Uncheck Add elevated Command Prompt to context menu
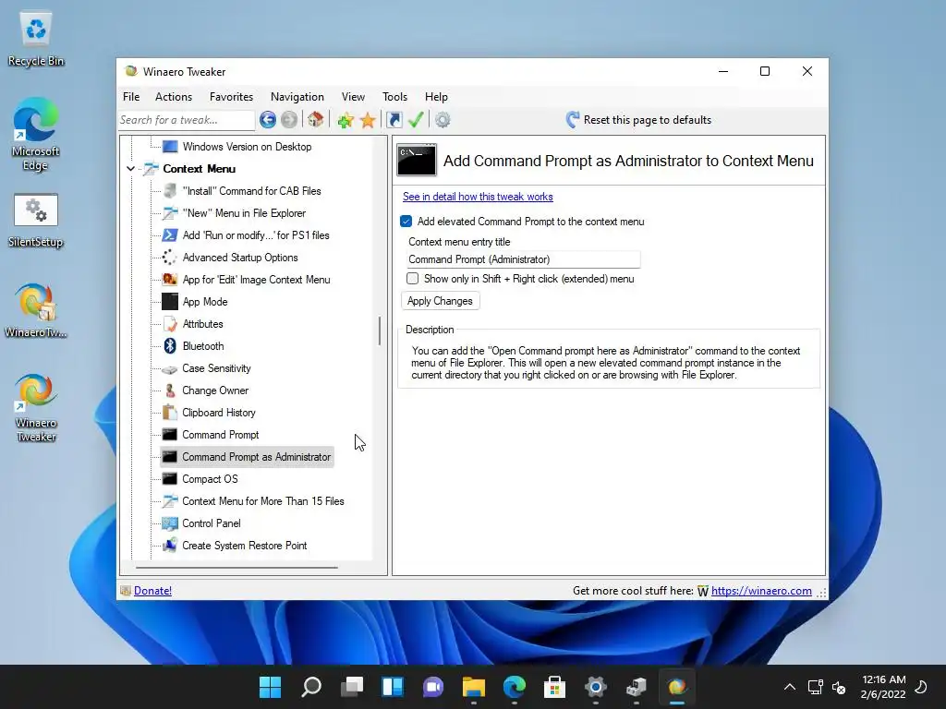Image resolution: width=946 pixels, height=709 pixels. [x=406, y=222]
